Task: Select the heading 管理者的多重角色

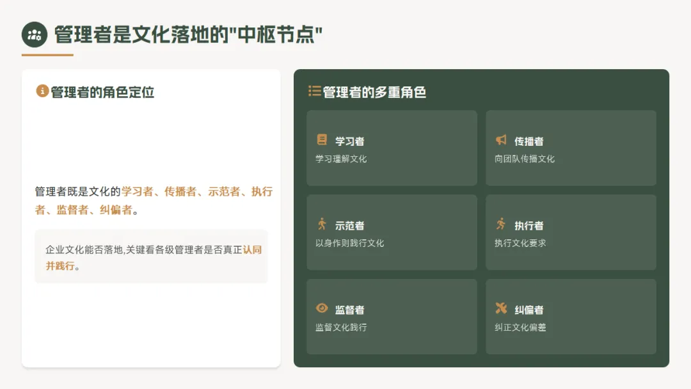Action: pyautogui.click(x=374, y=92)
